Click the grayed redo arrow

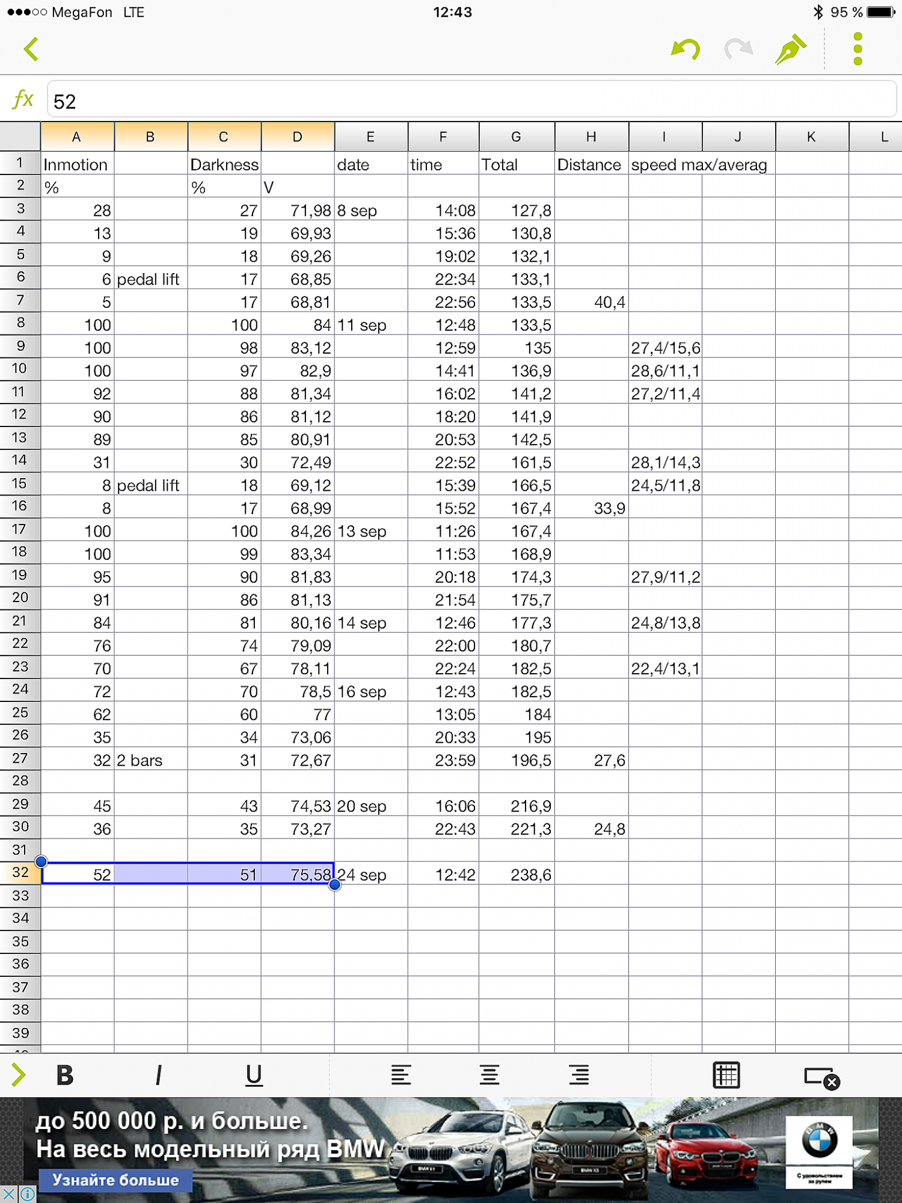738,49
